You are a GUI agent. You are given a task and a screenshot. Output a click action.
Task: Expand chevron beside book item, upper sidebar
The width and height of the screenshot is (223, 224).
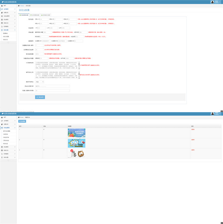(15, 12)
